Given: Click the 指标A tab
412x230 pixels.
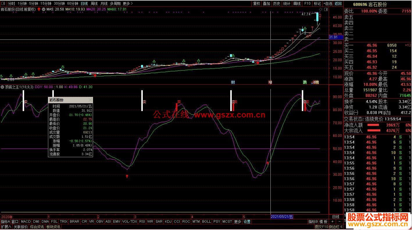Looking at the screenshot, I should (5, 222).
